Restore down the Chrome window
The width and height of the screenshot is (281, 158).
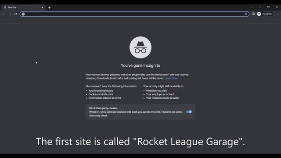tap(268, 7)
